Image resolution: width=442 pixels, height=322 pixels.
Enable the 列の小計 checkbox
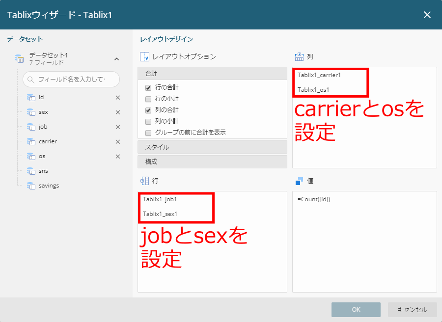[x=148, y=122]
